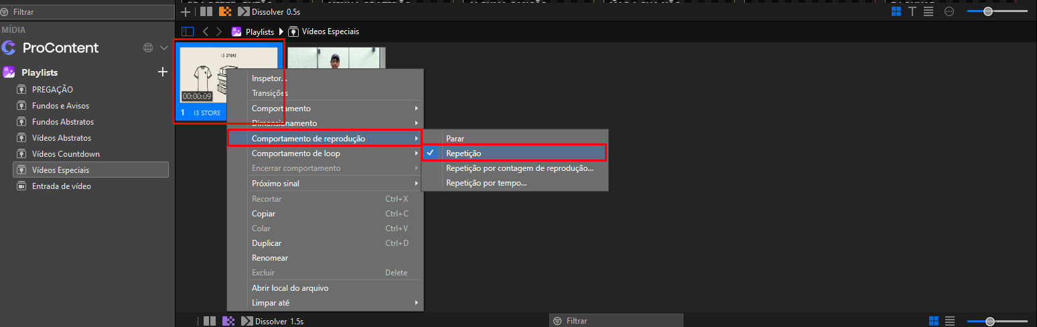Open the more options ellipsis button
Viewport: 1037px width, 327px height.
949,11
